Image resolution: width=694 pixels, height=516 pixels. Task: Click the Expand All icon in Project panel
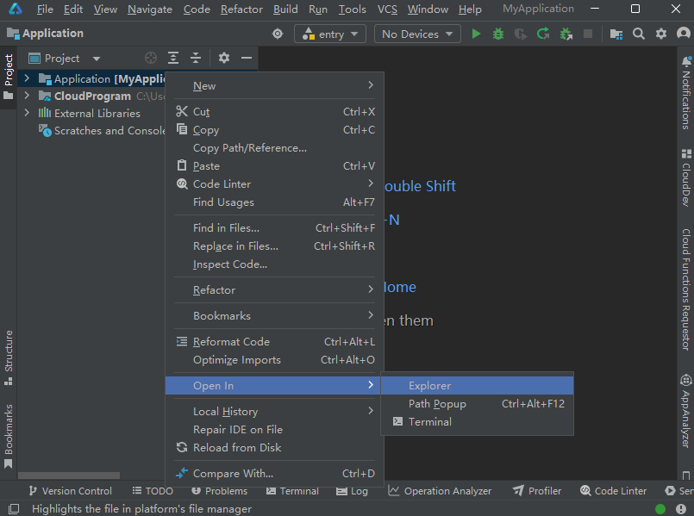[x=173, y=58]
